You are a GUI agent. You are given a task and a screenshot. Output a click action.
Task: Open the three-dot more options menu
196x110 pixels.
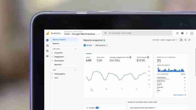point(187,33)
